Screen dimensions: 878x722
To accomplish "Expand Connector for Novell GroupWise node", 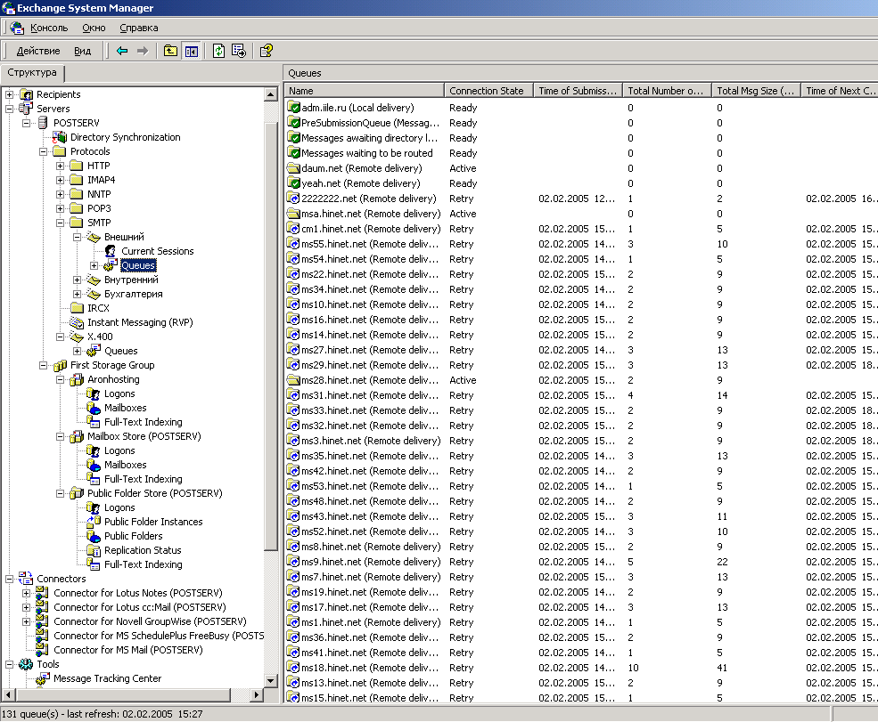I will point(27,621).
